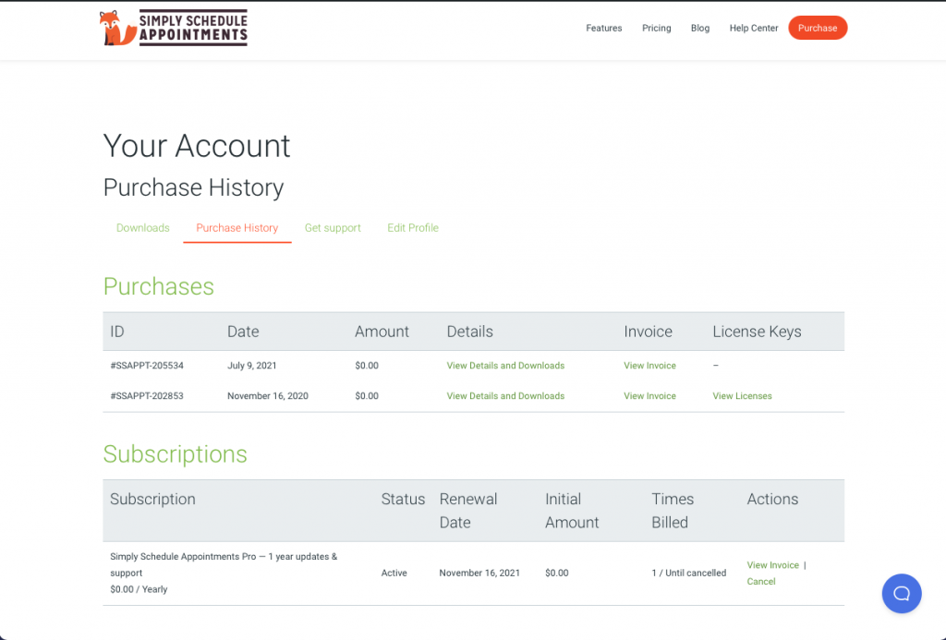Click the orange Purchase button
This screenshot has width=946, height=640.
pos(818,28)
